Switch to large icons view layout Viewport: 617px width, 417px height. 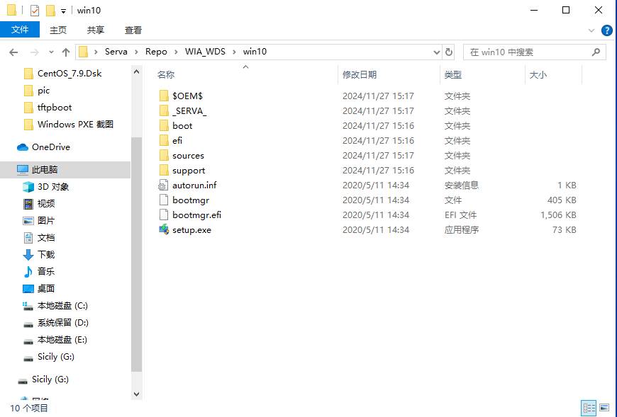pyautogui.click(x=604, y=408)
